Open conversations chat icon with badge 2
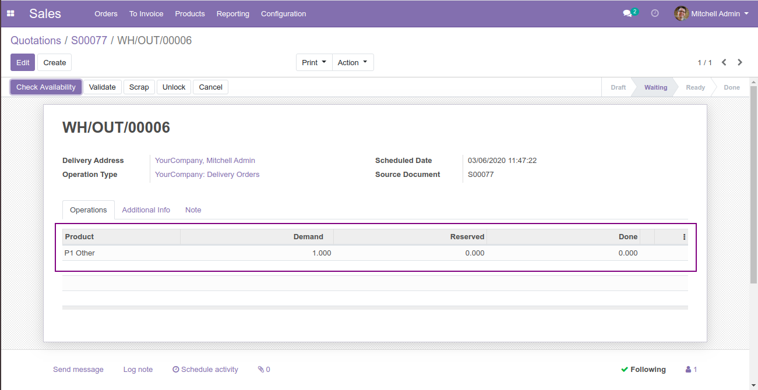 click(x=630, y=13)
